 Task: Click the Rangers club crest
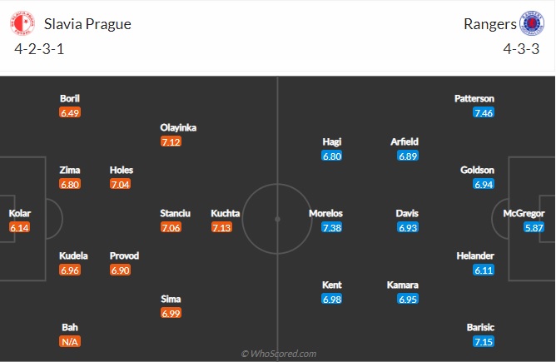coord(532,23)
